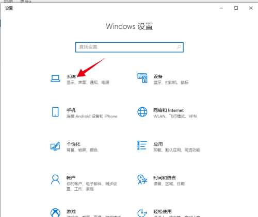Maximize the Settings window

236,8
